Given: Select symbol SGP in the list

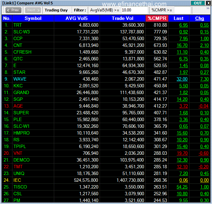Looking at the screenshot, I should coord(18,99).
